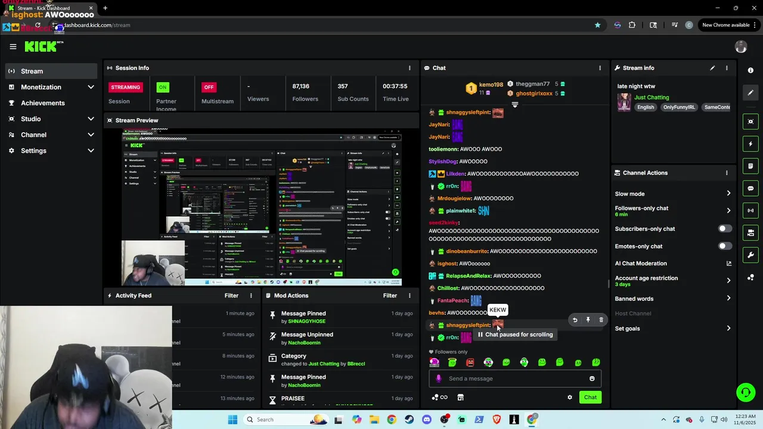This screenshot has height=429, width=763.
Task: Click the OnlyFunnyIRL stream tag
Action: [679, 107]
